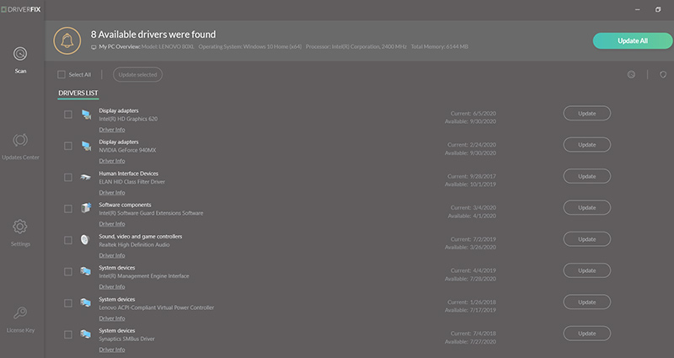Click the NVIDIA GeForce 940MX device icon
The height and width of the screenshot is (358, 674).
(86, 146)
